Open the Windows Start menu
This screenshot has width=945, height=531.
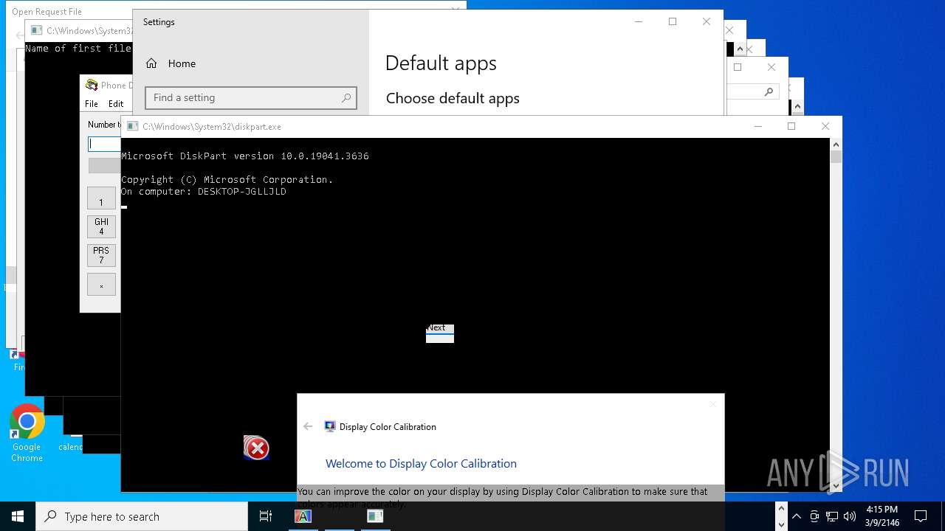[x=18, y=516]
